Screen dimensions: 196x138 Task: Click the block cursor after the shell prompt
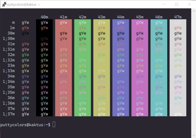tap(54, 124)
